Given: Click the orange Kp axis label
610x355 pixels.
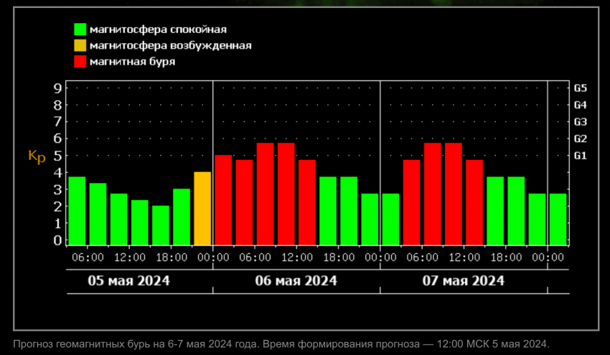Looking at the screenshot, I should [36, 156].
